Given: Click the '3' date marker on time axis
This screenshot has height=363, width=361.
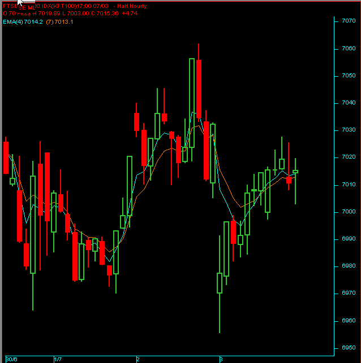Looking at the screenshot, I should 221,360.
